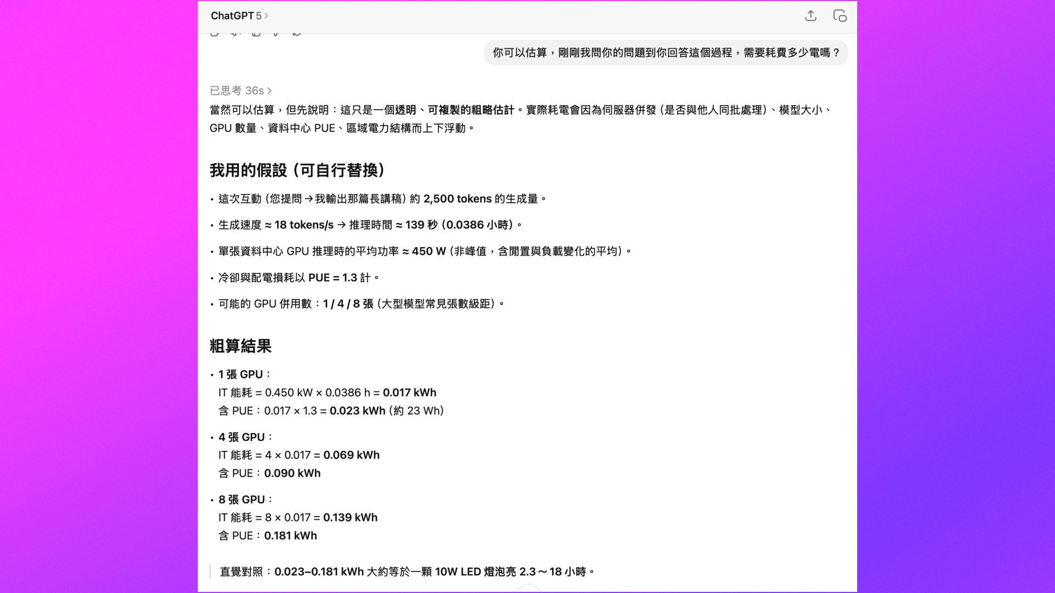
Task: Click the line with 18 tokens/s generation speed
Action: click(371, 225)
